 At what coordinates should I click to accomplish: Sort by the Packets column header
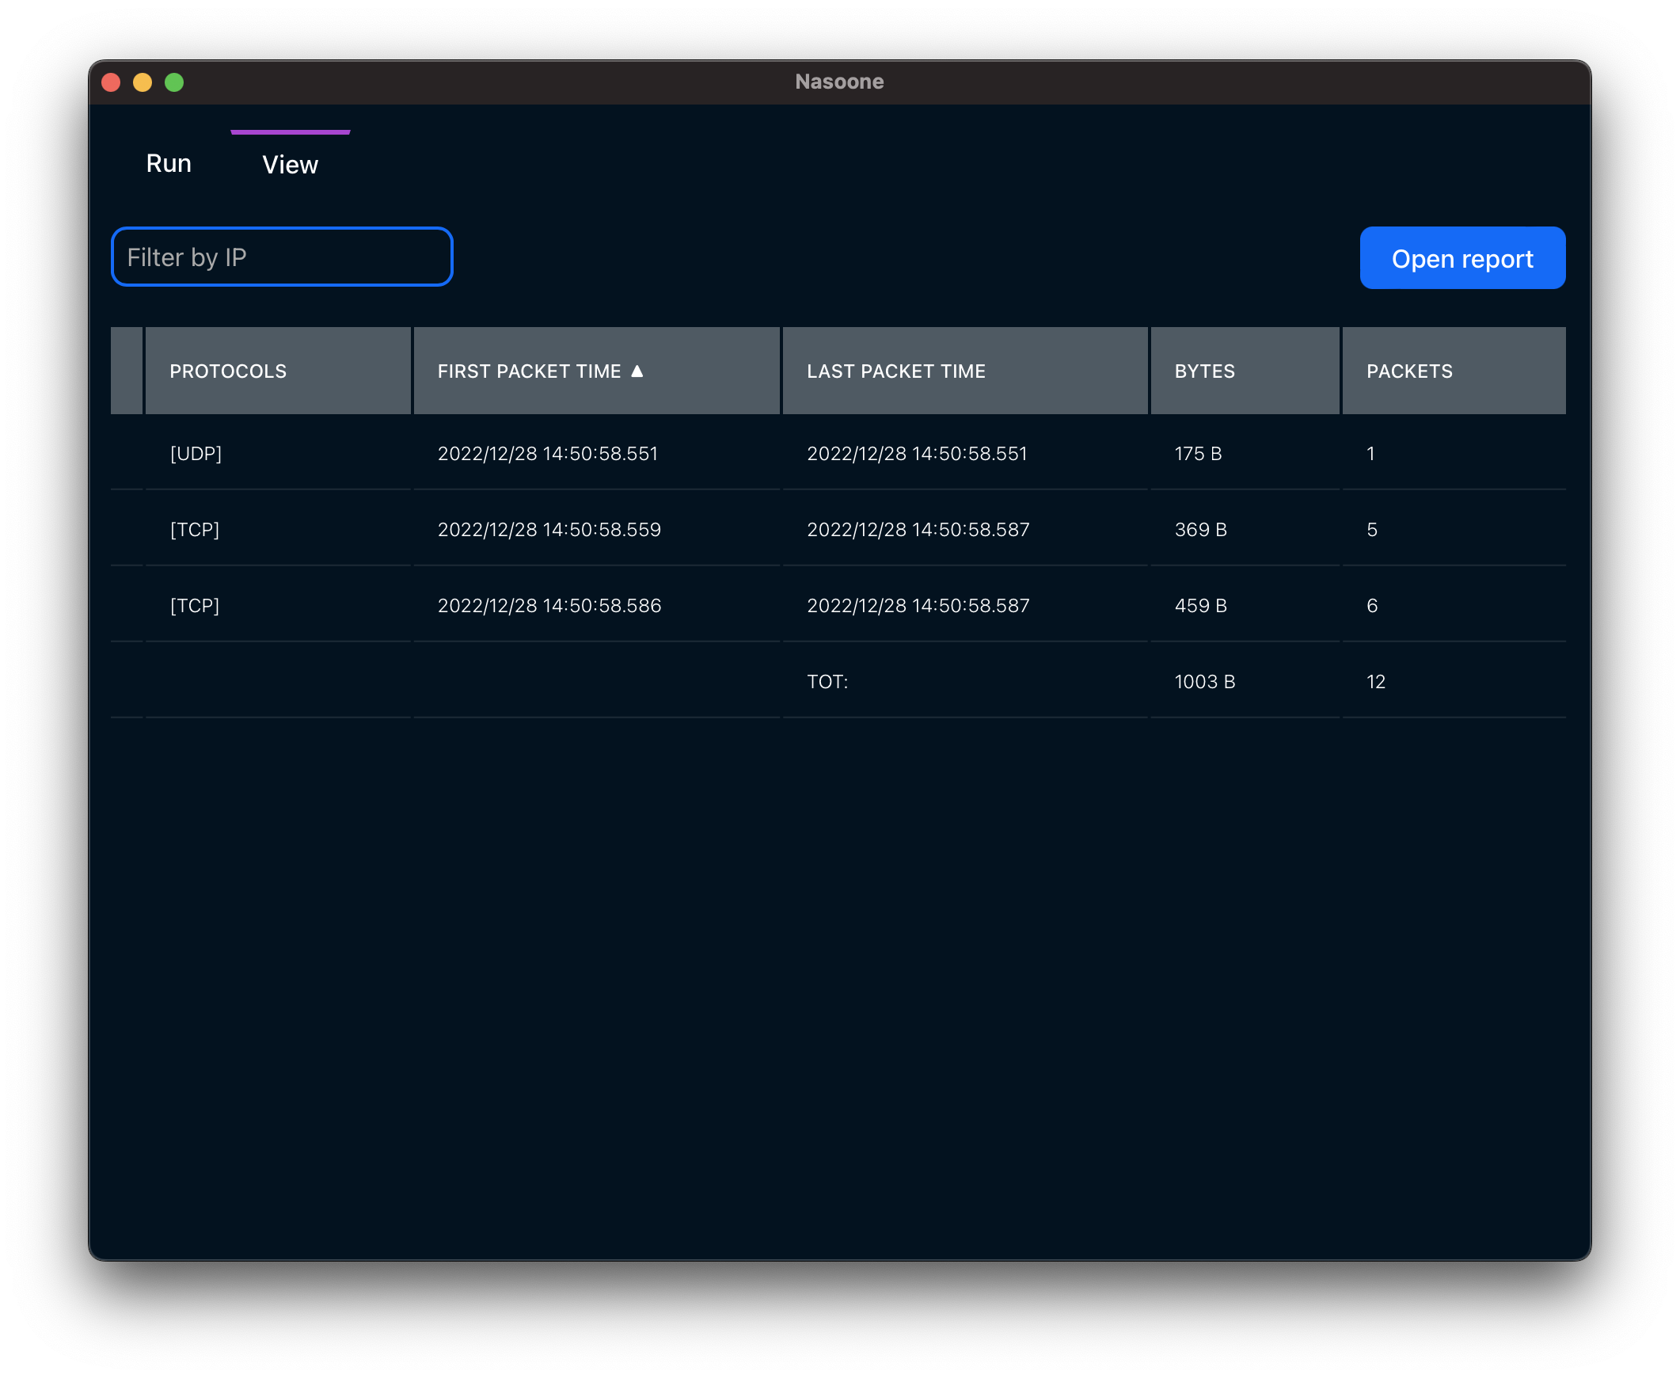click(x=1408, y=371)
